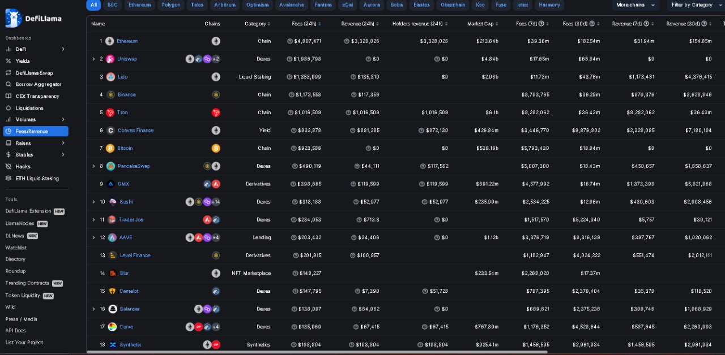This screenshot has height=355, width=725.
Task: Click the GMX protocol icon
Action: (111, 184)
